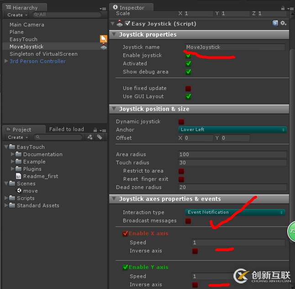Enable Restrict to area checkbox
295x289 pixels.
tap(181, 171)
